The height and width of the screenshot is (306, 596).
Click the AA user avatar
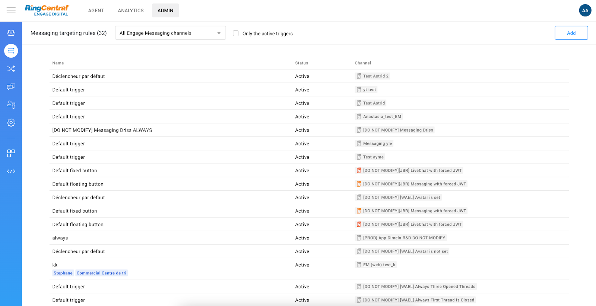[x=585, y=10]
